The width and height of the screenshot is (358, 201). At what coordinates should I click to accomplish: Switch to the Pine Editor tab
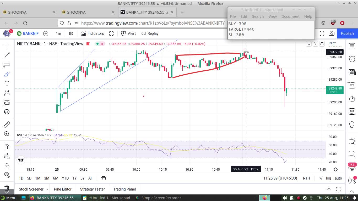(63, 189)
